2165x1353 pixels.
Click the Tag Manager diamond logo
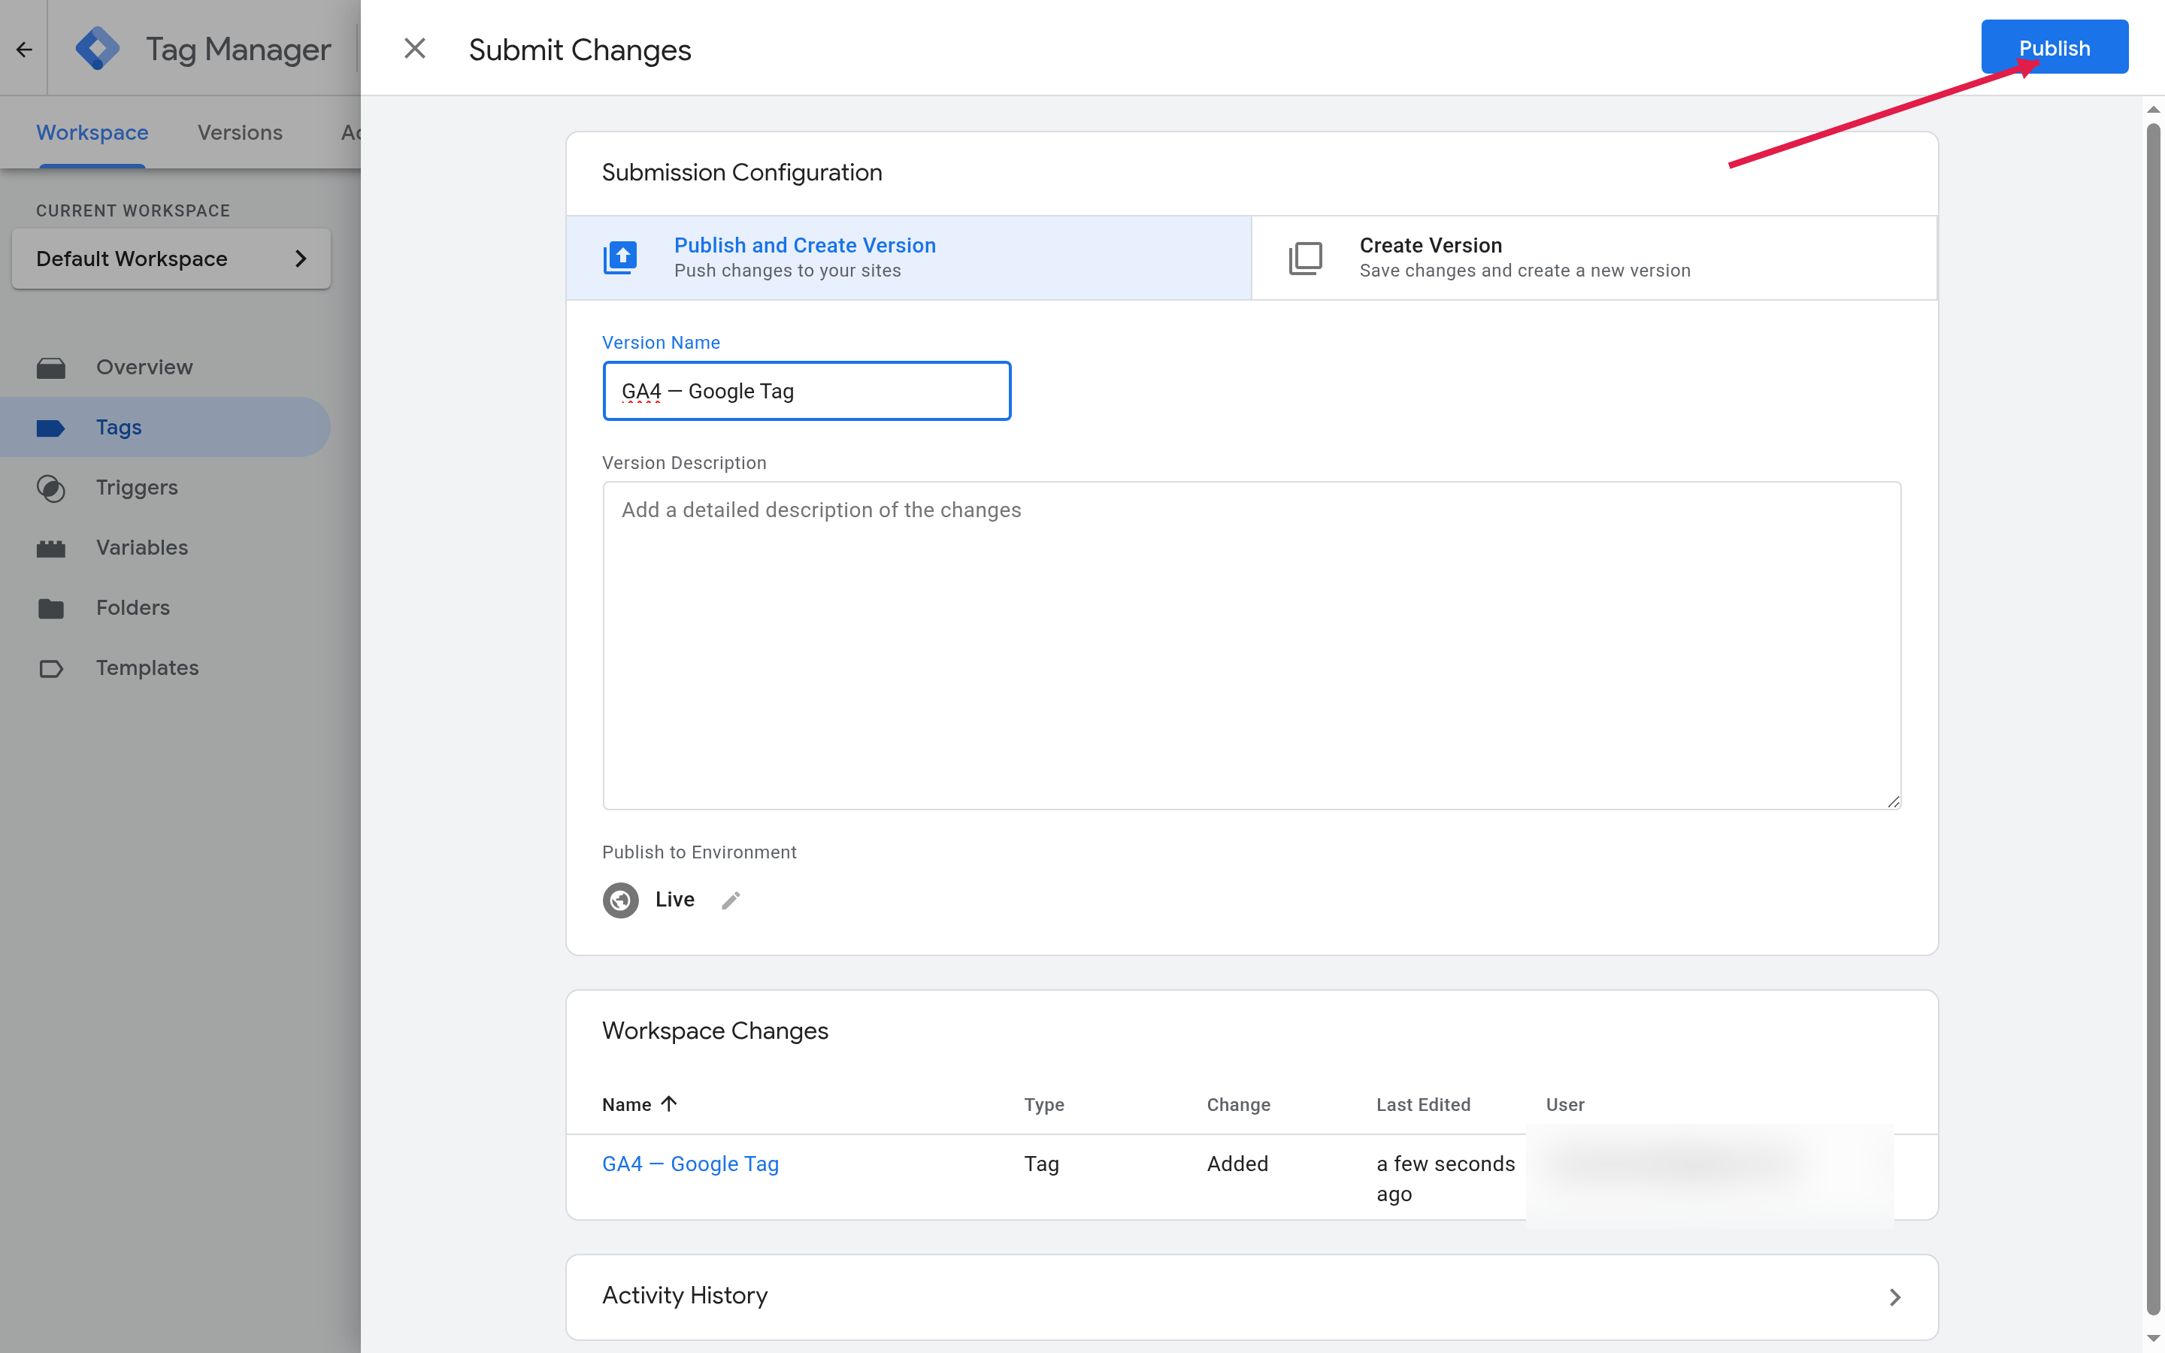click(x=98, y=48)
